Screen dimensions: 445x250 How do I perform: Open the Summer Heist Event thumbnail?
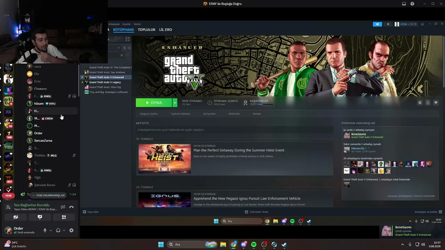tap(164, 159)
